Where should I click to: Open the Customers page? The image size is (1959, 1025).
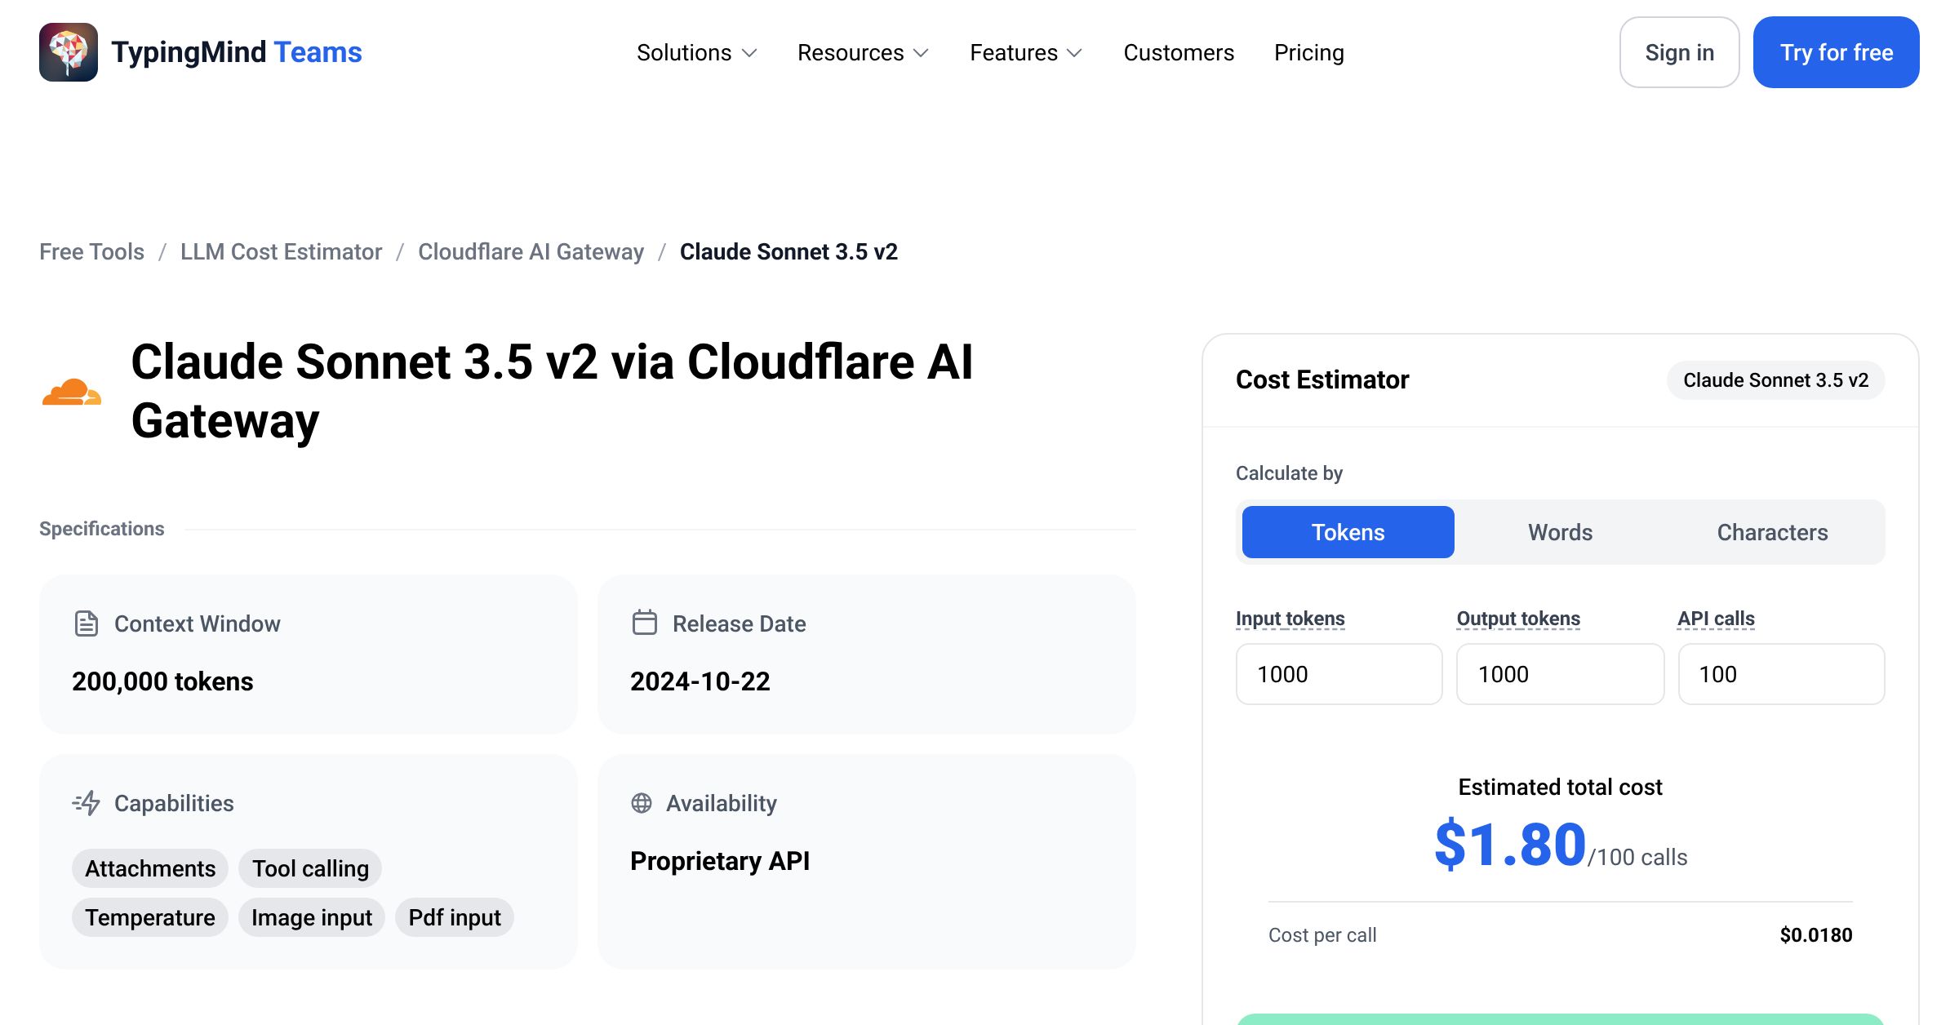(1179, 52)
